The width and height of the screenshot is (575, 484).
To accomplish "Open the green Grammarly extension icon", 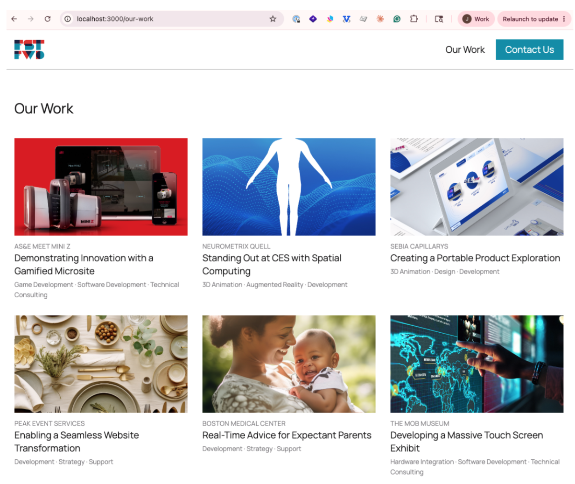I will [397, 19].
